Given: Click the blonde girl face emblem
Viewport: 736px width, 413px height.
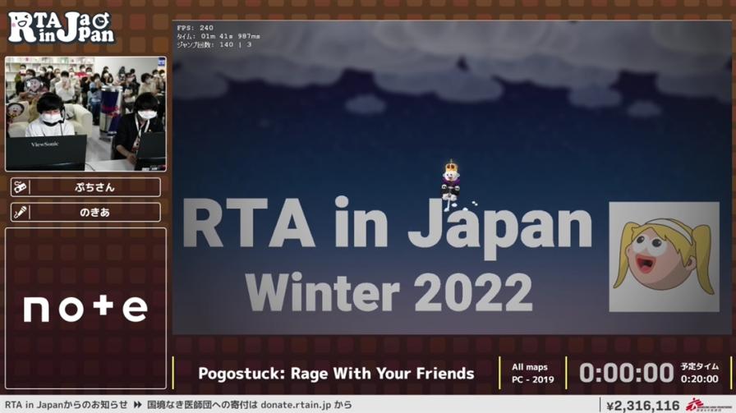Looking at the screenshot, I should 664,257.
